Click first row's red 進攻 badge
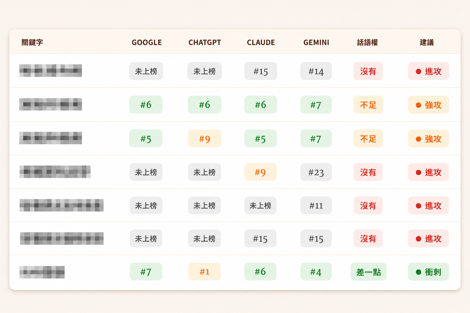This screenshot has height=313, width=470. coord(428,71)
